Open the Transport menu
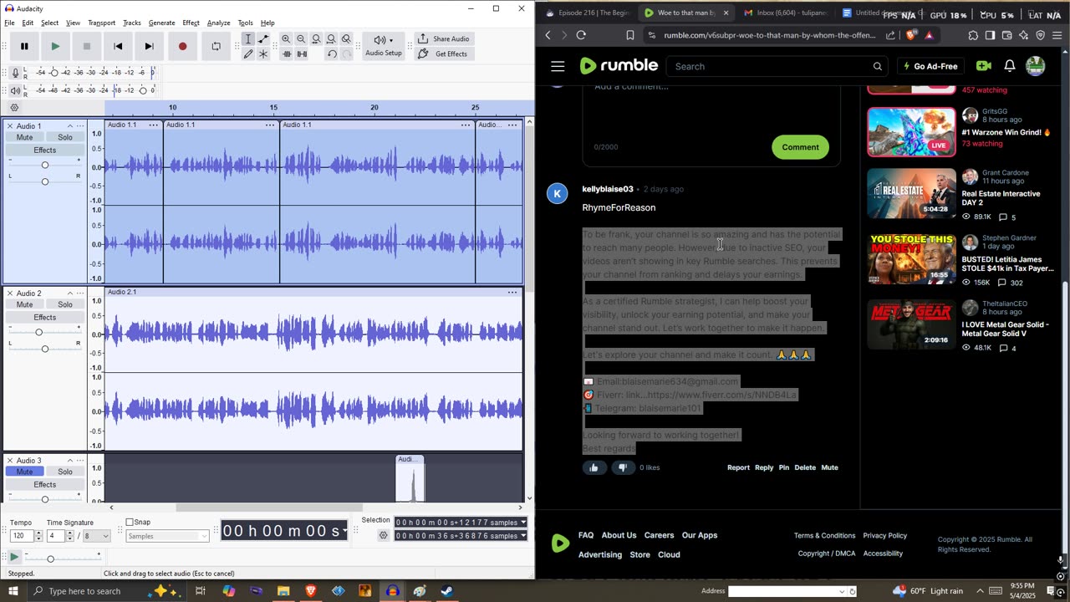Image resolution: width=1070 pixels, height=602 pixels. click(101, 23)
